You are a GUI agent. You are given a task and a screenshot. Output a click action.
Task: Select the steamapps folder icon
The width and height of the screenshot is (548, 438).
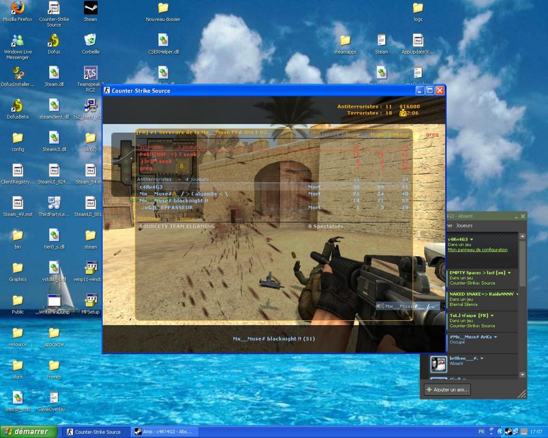click(345, 41)
